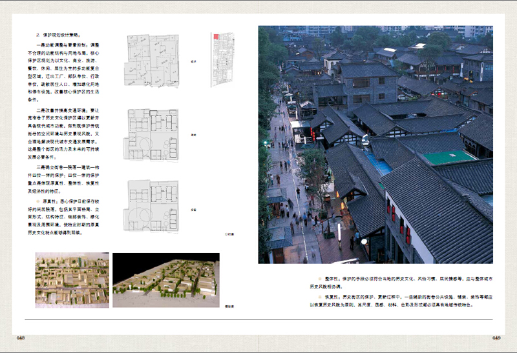
Task: Click the 模型图 caption near the model photos
Action: tap(228, 306)
